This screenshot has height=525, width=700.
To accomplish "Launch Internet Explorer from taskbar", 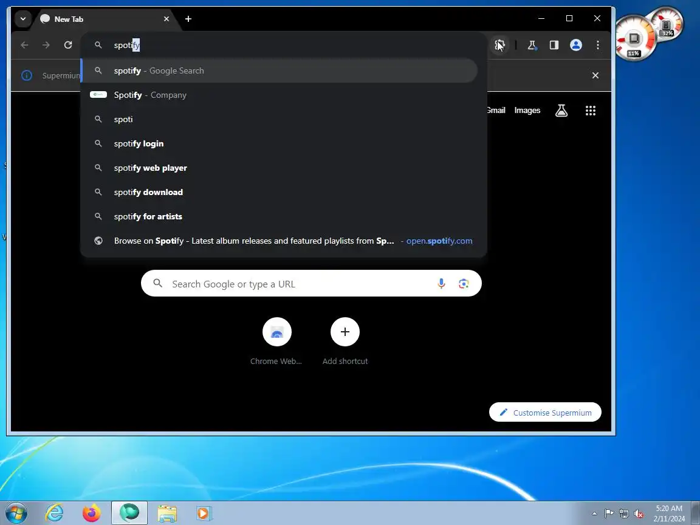I will click(55, 513).
